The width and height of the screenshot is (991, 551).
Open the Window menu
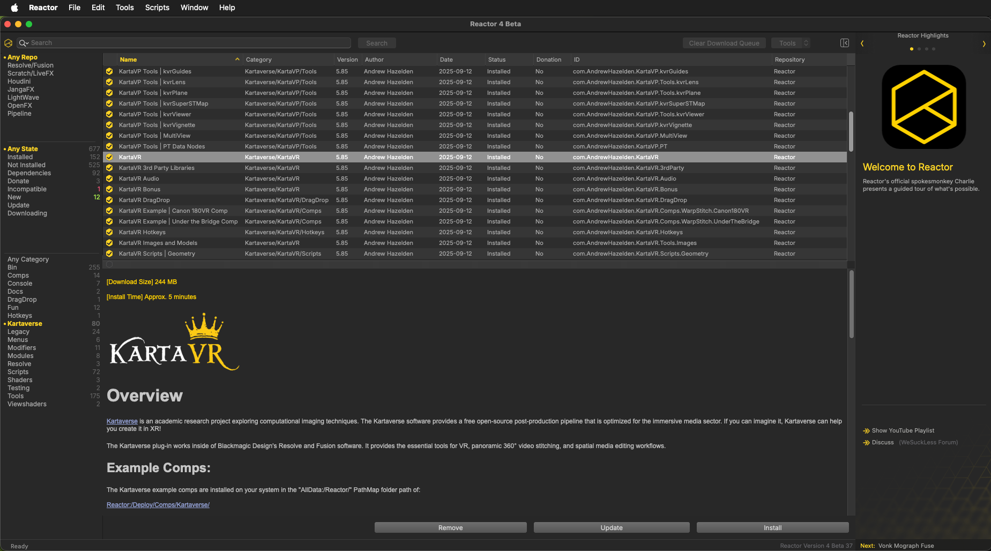(x=194, y=8)
